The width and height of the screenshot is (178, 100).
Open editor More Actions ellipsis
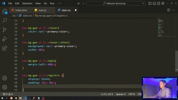click(x=174, y=10)
